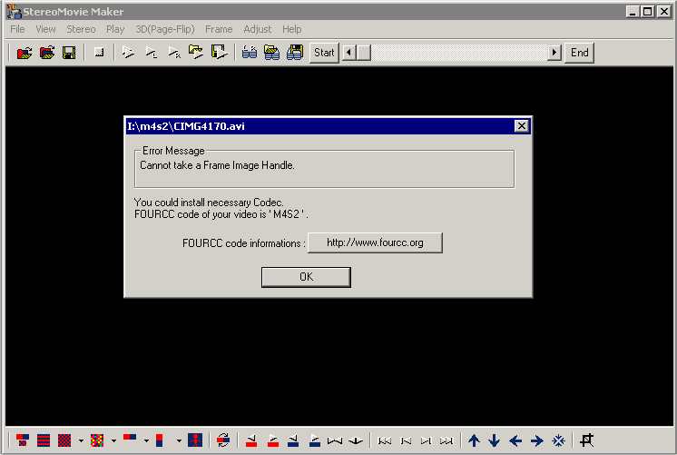The image size is (677, 455).
Task: Select the crop tool icon
Action: (x=587, y=440)
